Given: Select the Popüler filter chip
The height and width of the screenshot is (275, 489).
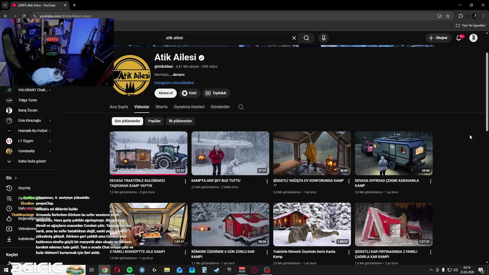Looking at the screenshot, I should (154, 121).
